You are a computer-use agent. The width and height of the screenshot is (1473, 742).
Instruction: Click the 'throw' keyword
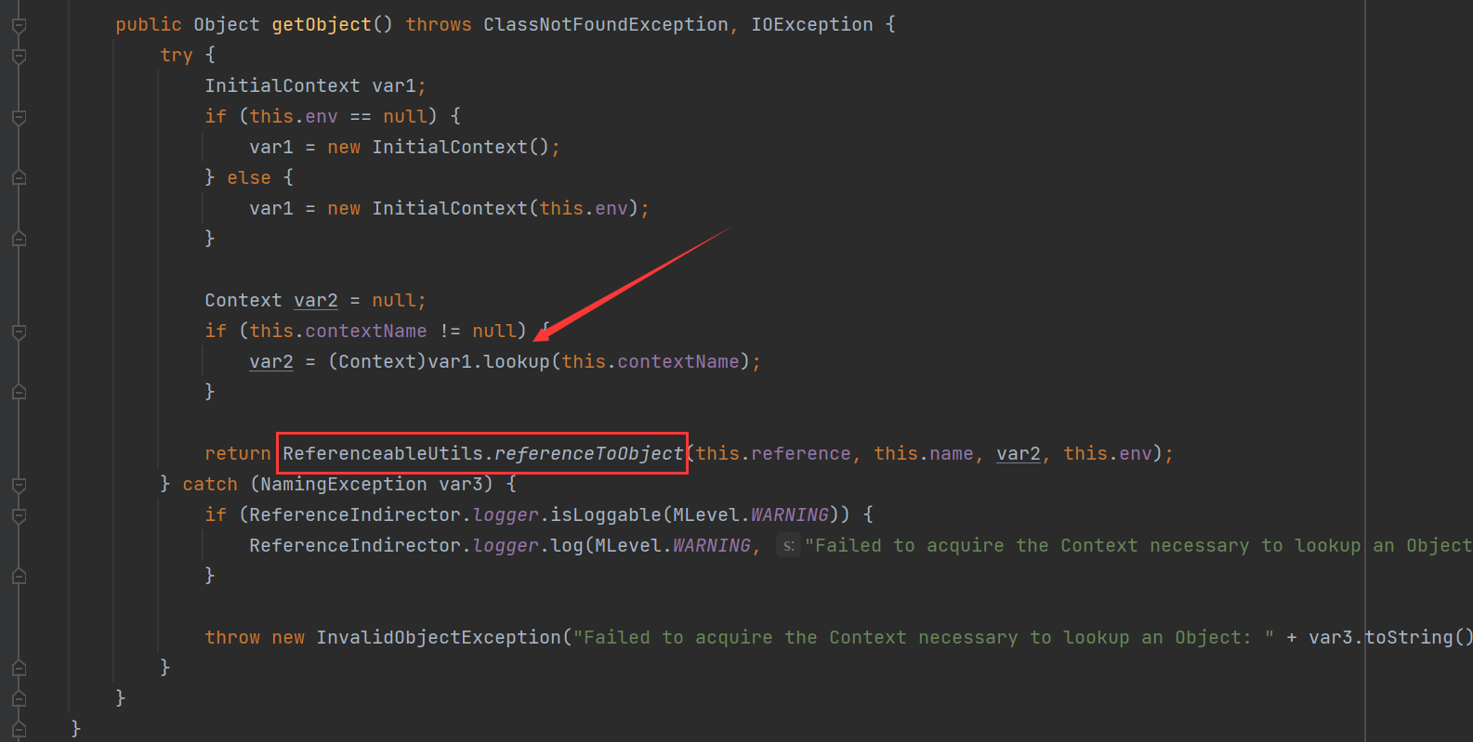[232, 638]
